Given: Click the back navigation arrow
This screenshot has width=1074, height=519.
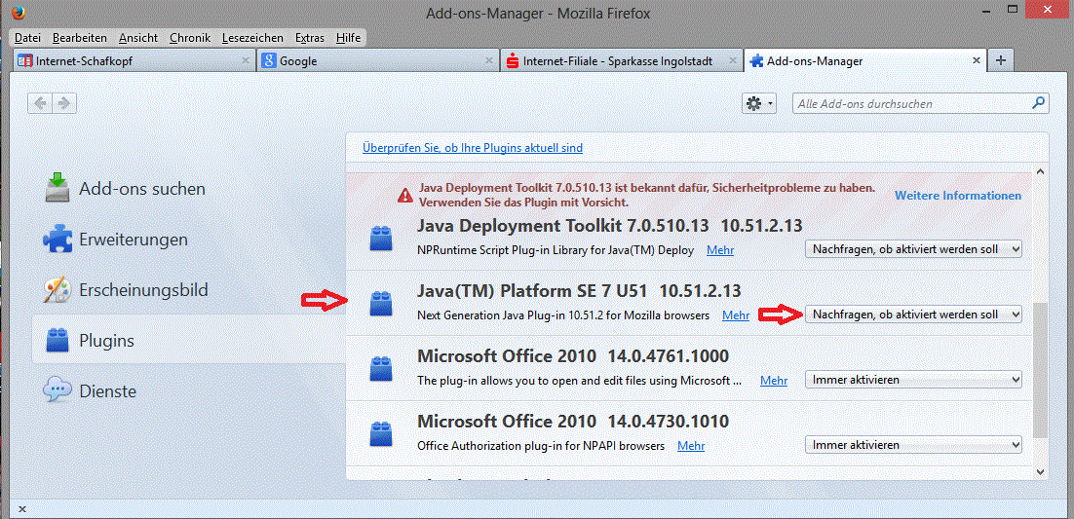Looking at the screenshot, I should click(x=40, y=103).
